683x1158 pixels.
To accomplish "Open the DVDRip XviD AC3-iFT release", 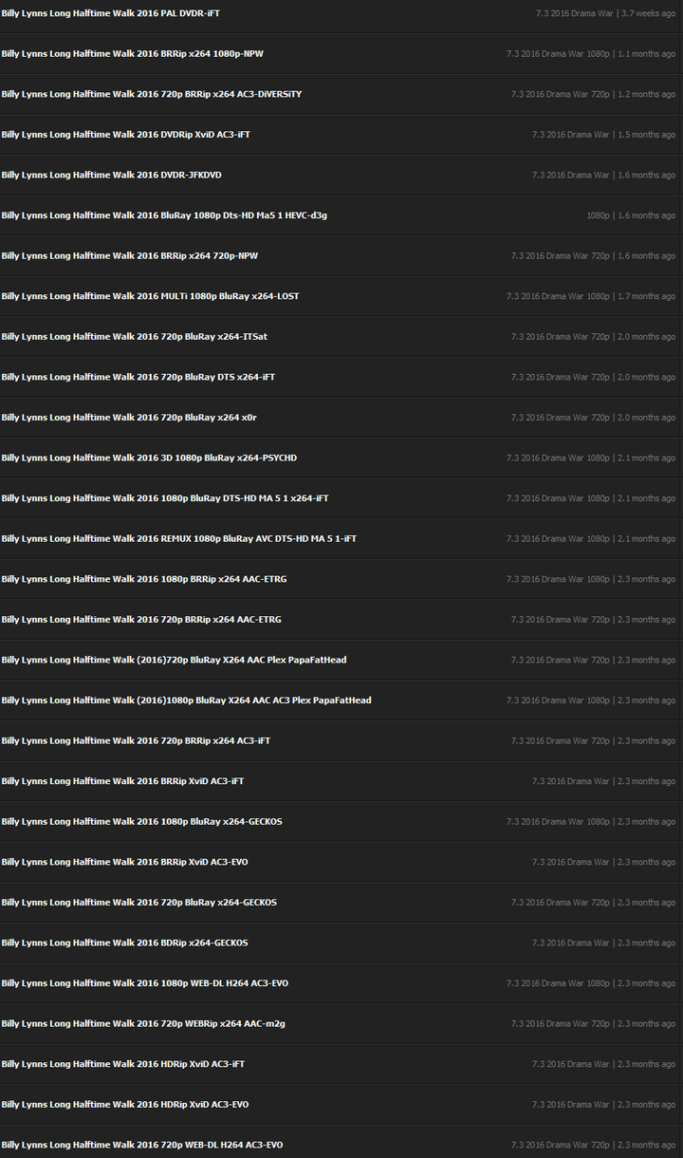I will point(126,135).
